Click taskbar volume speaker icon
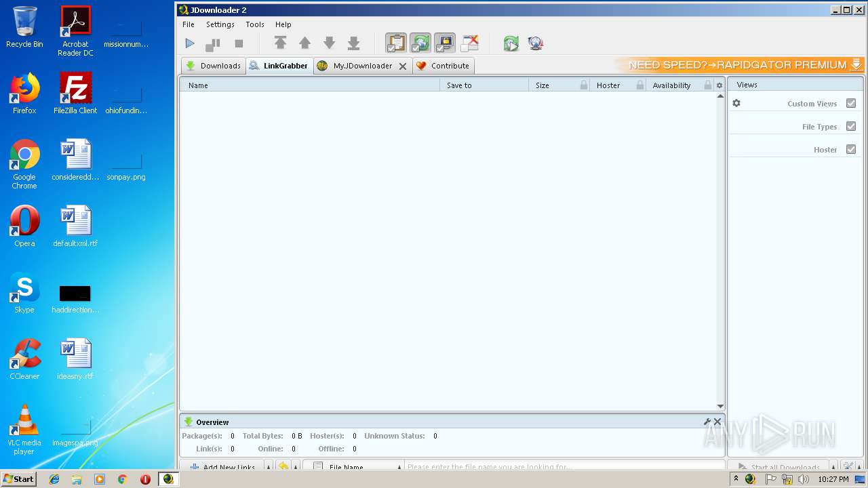The image size is (868, 488). (804, 479)
